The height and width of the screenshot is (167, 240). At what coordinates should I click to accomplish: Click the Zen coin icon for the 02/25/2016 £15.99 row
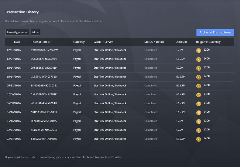click(x=199, y=139)
